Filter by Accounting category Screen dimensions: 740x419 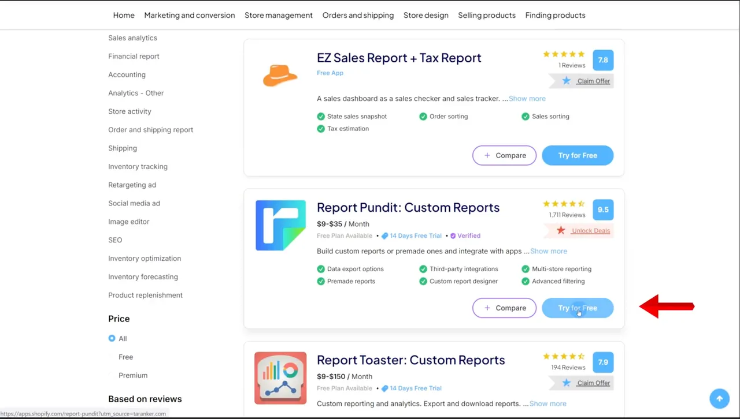pyautogui.click(x=127, y=74)
